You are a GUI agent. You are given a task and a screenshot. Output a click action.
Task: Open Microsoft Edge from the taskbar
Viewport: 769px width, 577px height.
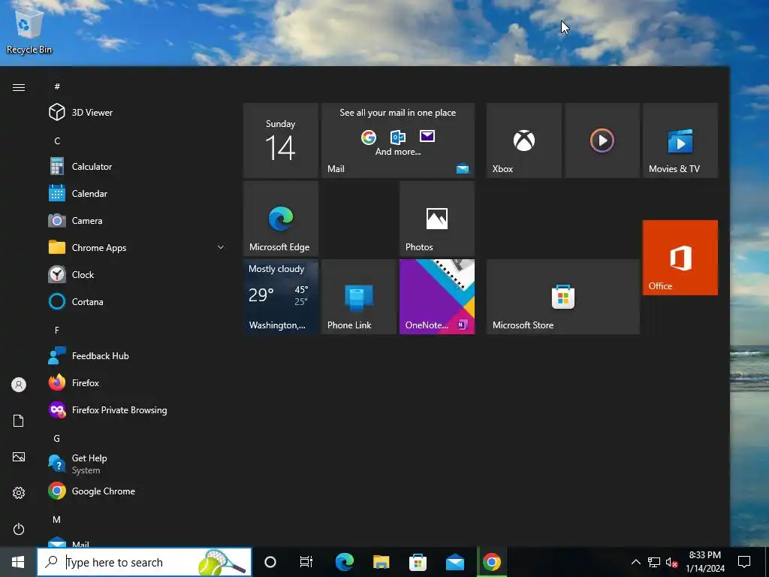(x=344, y=562)
